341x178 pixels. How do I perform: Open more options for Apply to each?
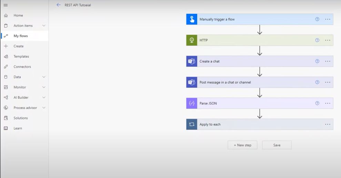tap(328, 124)
